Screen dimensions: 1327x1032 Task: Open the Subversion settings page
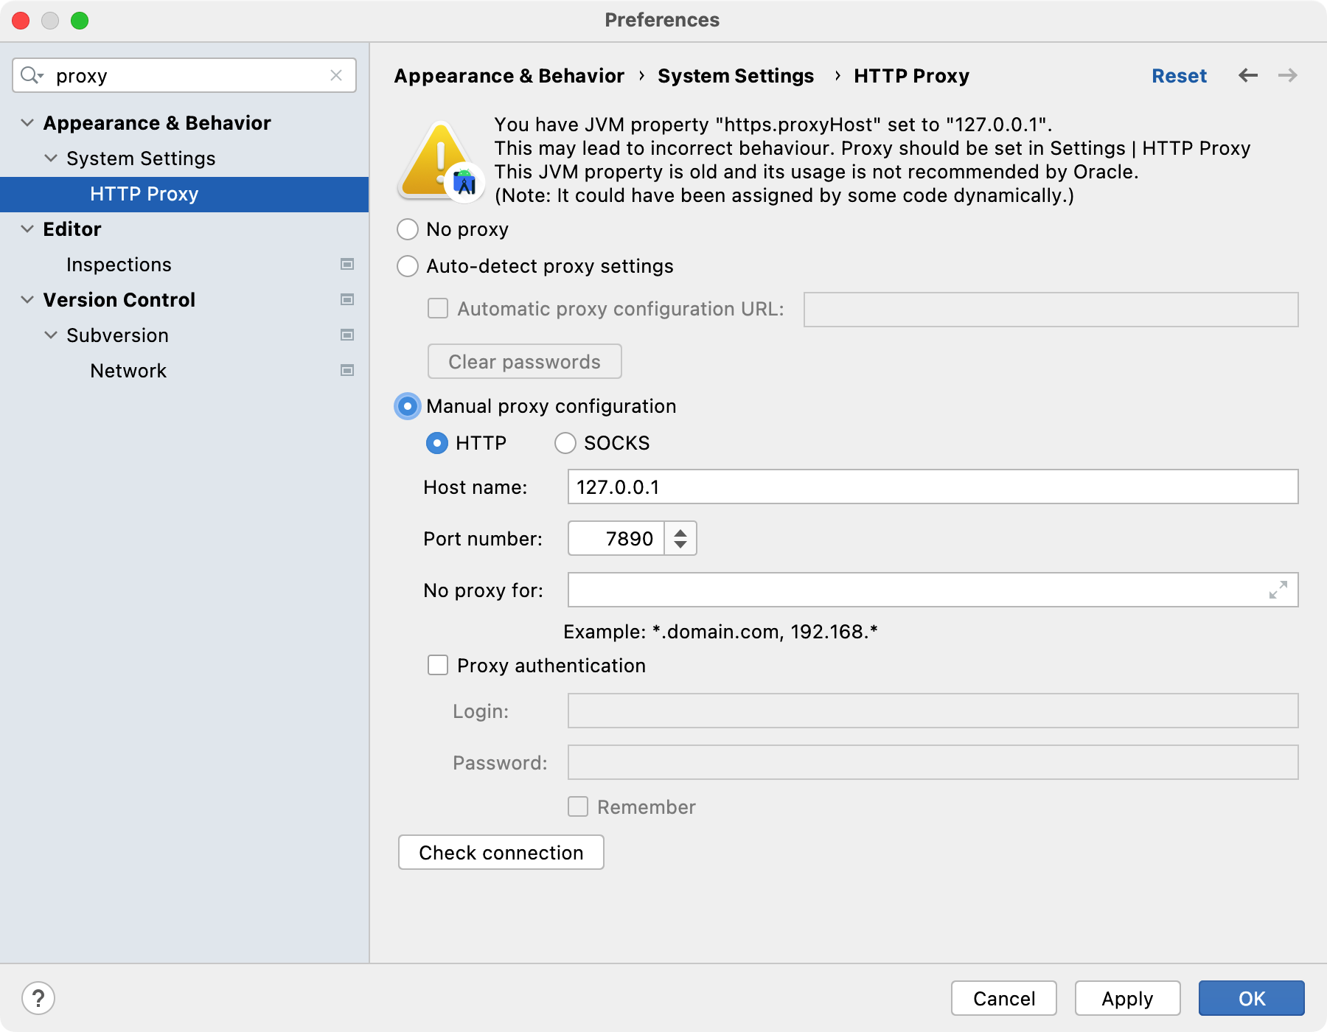[x=117, y=335]
